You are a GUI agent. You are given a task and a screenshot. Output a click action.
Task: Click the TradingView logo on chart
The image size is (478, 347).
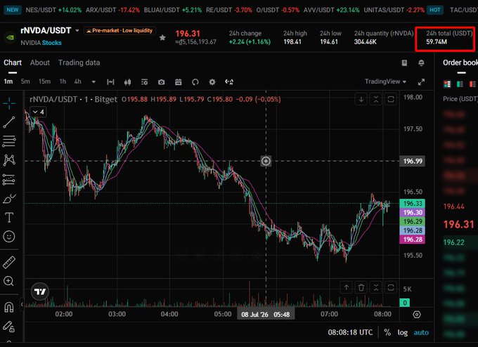[40, 292]
